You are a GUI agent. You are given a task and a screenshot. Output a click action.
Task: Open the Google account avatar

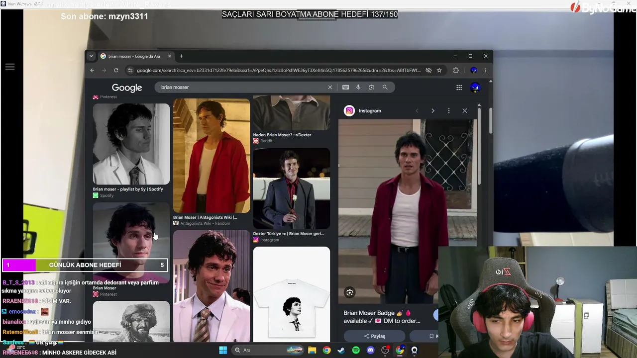click(475, 88)
